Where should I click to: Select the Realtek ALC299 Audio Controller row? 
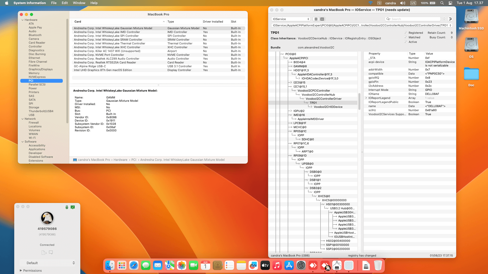pyautogui.click(x=158, y=59)
